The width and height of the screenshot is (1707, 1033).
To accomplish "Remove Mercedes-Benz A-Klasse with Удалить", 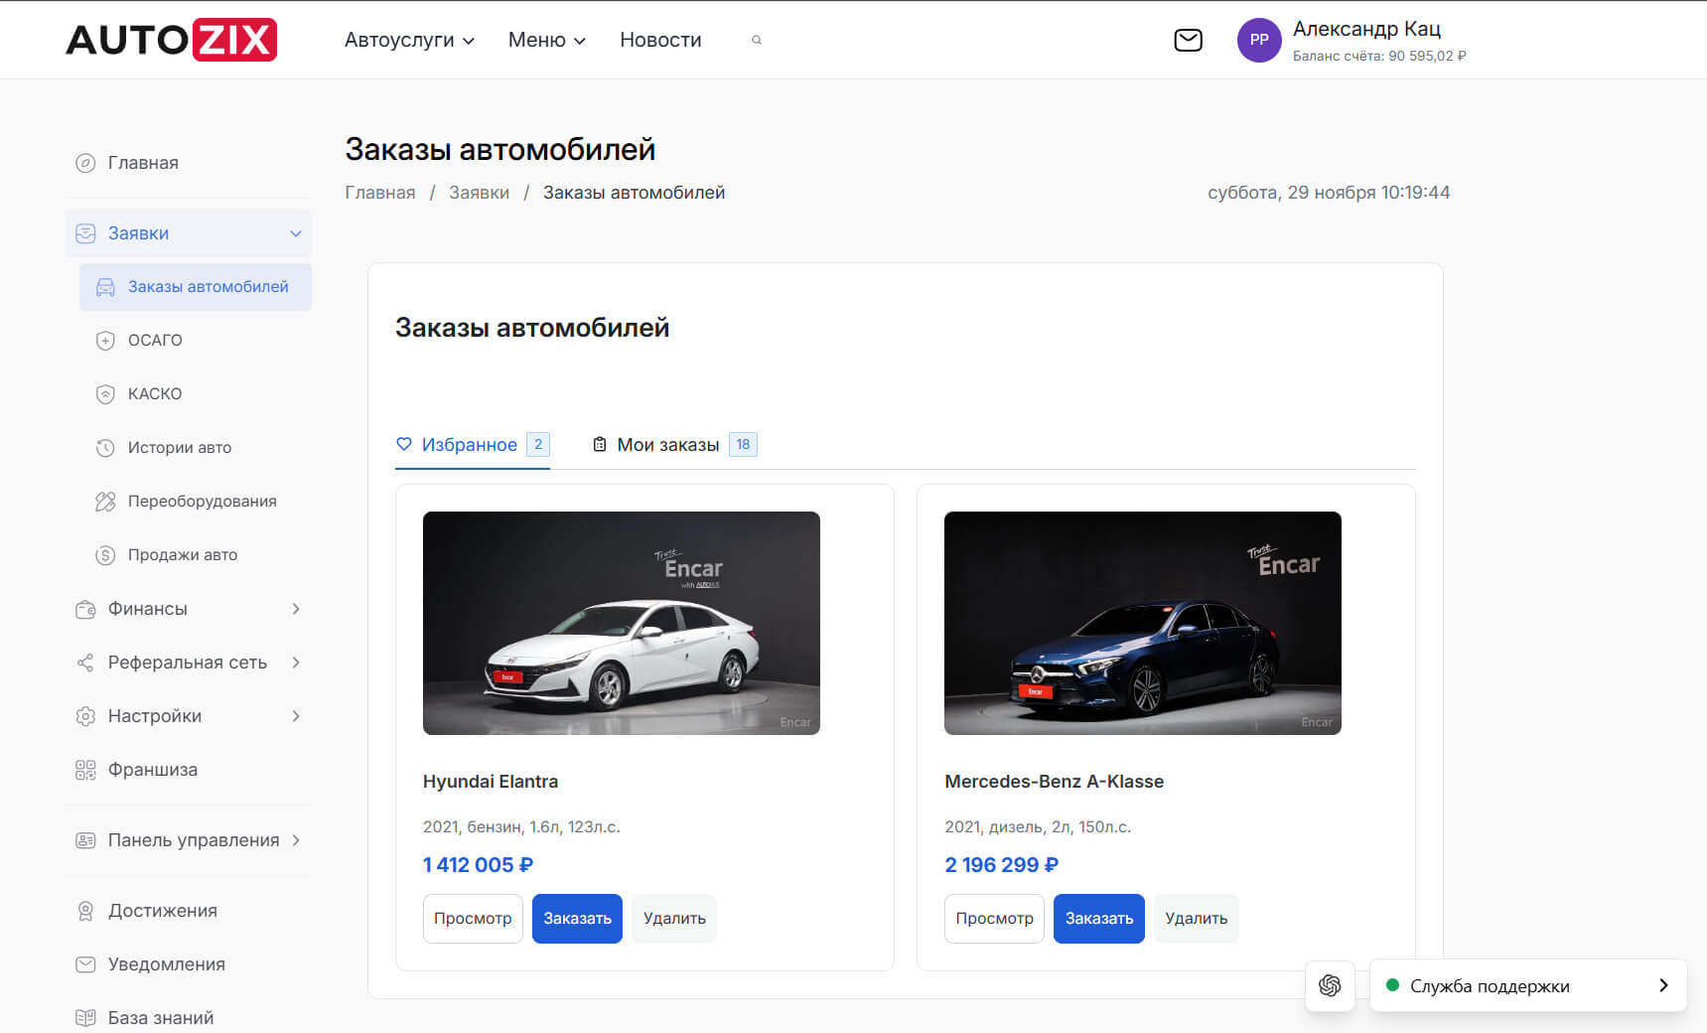I will [x=1196, y=919].
